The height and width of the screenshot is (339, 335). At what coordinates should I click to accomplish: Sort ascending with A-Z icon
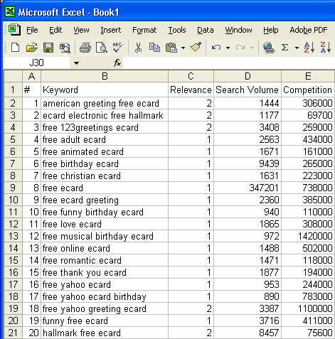pos(309,48)
